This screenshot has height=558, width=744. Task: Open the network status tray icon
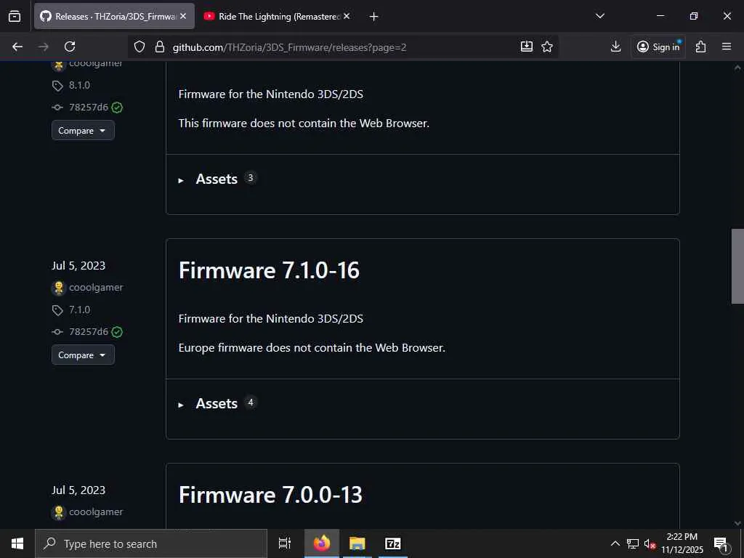(633, 543)
